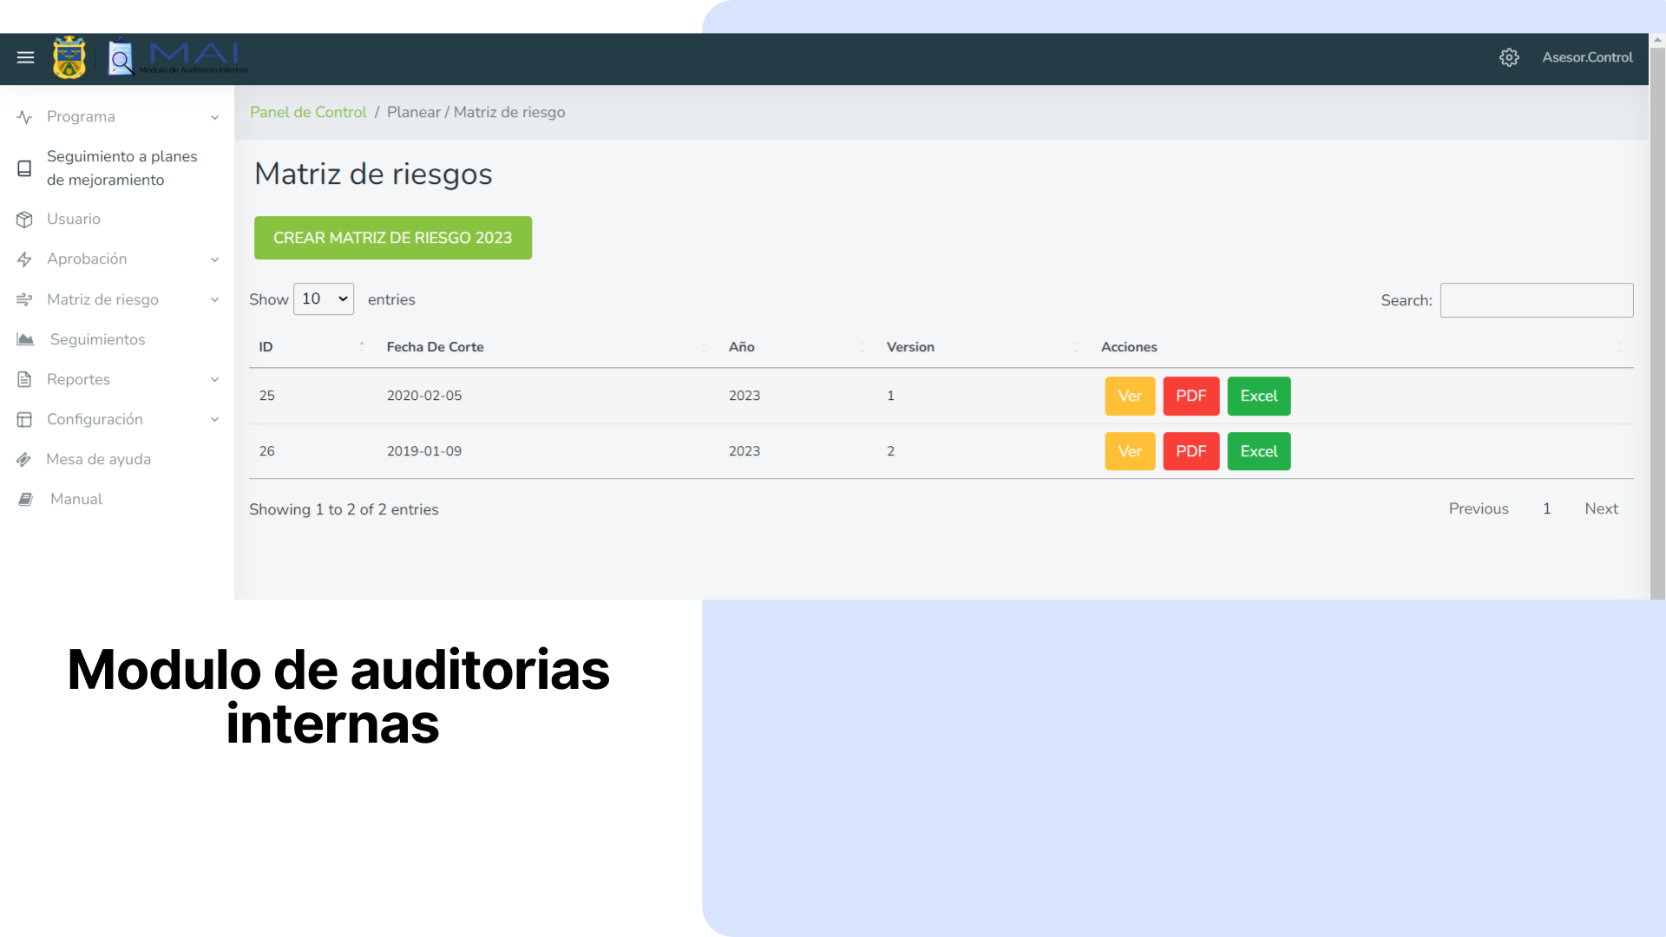This screenshot has width=1666, height=937.
Task: Click Ver button for ID 25
Action: (x=1129, y=396)
